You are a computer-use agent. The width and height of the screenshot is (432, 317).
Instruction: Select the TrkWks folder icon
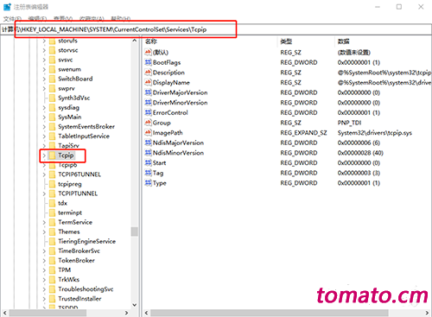52,279
